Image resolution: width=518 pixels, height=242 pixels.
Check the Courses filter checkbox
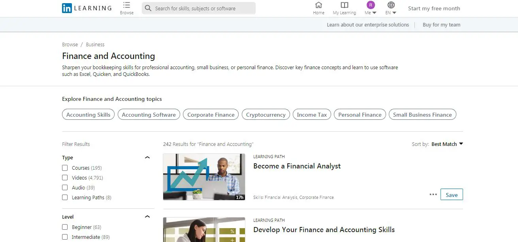pos(65,168)
